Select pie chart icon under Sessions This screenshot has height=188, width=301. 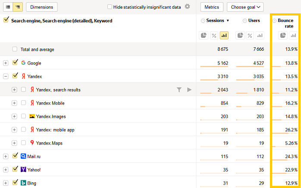(203, 36)
